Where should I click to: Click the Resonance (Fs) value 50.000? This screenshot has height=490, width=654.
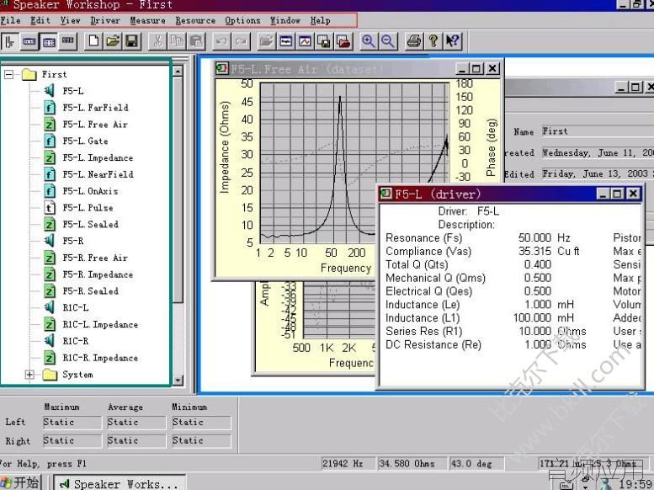point(534,238)
